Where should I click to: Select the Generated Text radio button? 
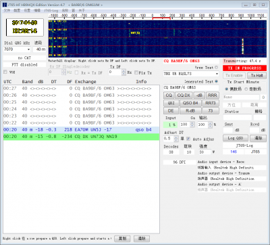(216, 81)
